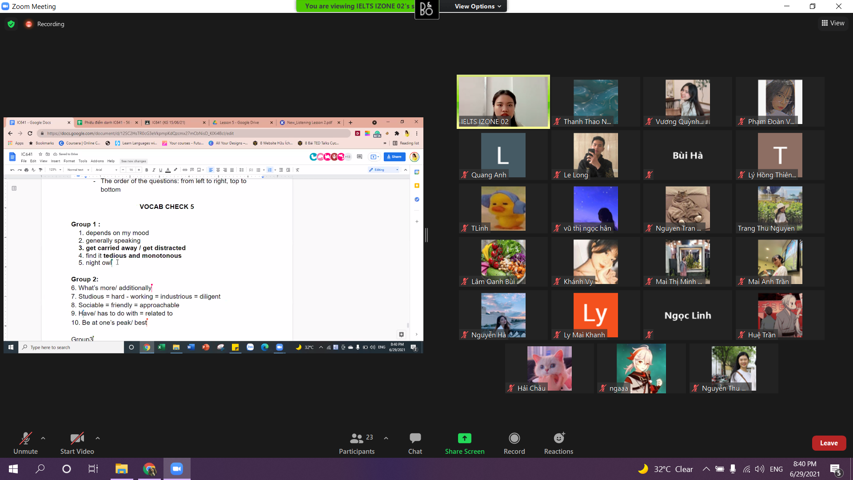
Task: Open notification center in system tray
Action: click(x=835, y=469)
